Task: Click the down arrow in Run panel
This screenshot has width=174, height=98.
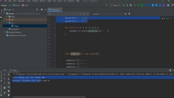Action: coord(9,79)
